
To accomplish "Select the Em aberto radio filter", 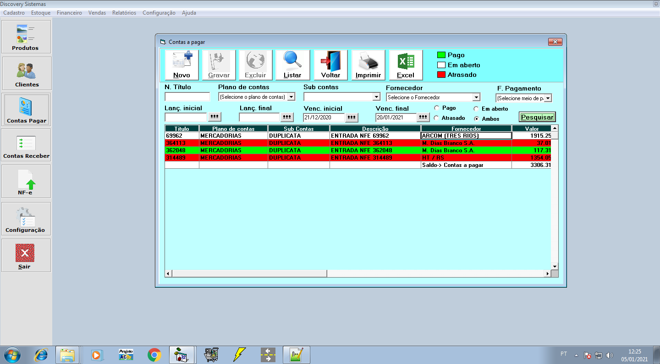I will coord(476,109).
